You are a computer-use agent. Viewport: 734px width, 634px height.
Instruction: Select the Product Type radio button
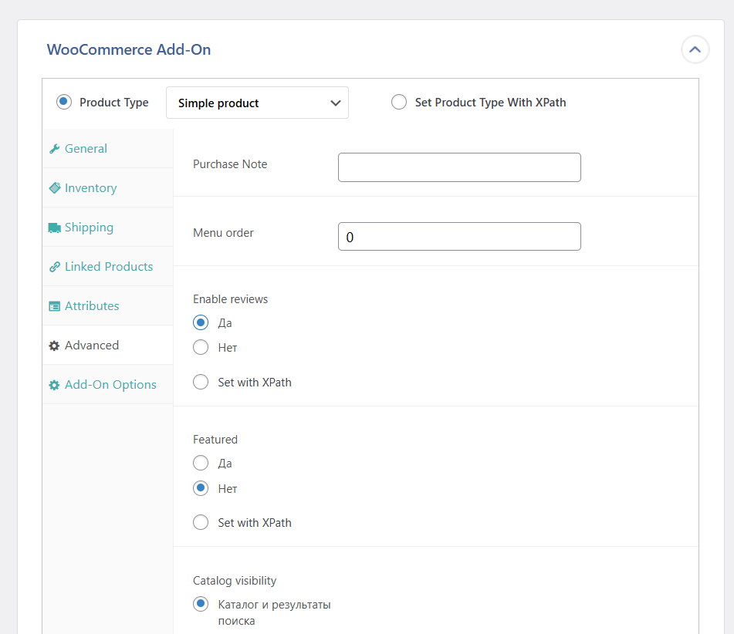(x=64, y=103)
